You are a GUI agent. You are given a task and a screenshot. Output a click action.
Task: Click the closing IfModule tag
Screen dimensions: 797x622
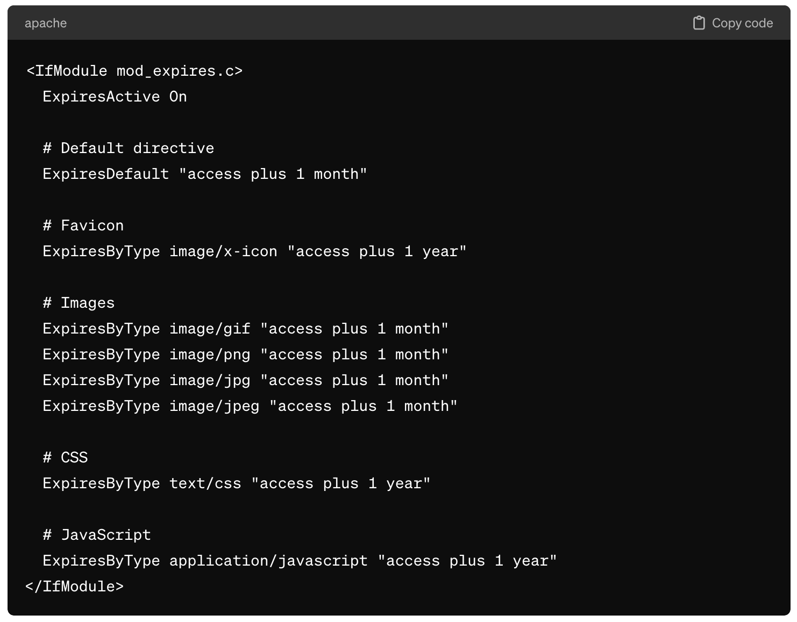[75, 587]
